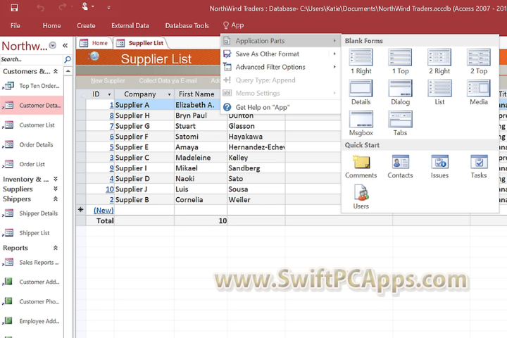Open the Company column filter dropdown

[169, 94]
